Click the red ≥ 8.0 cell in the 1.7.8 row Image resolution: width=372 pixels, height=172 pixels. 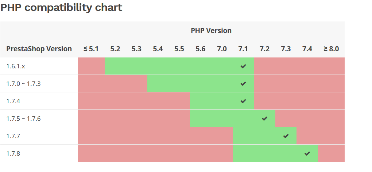tap(331, 153)
